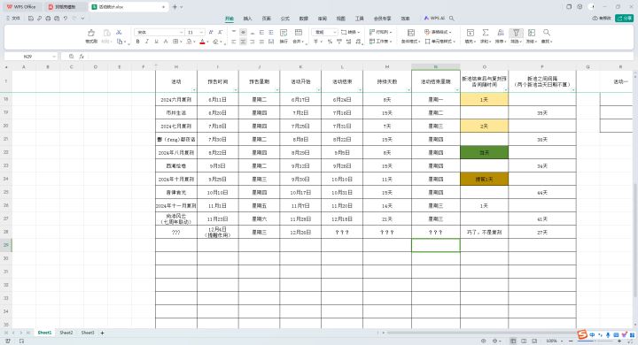
Task: Click the Fill (填充) icon
Action: [470, 33]
